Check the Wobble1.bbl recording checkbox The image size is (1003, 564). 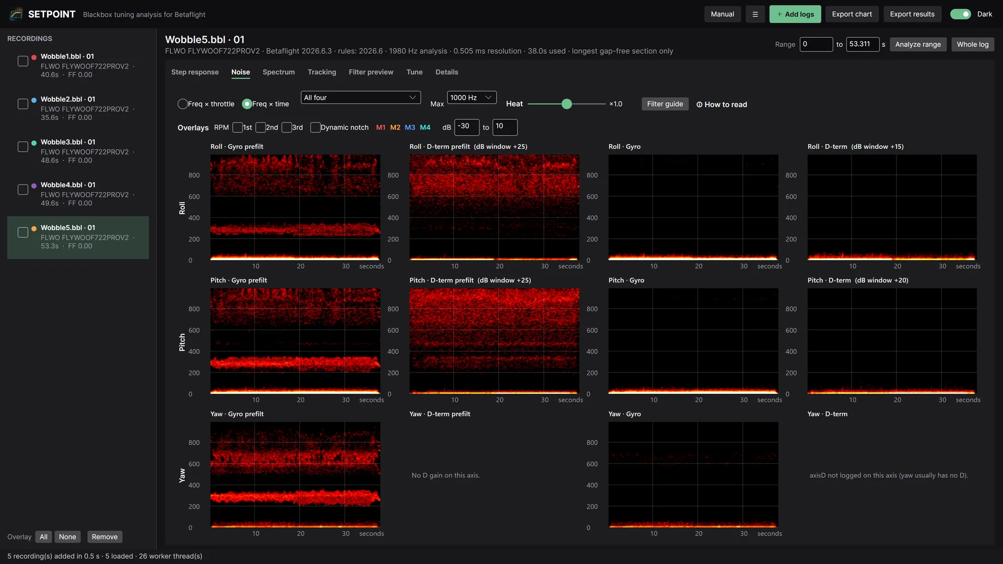(x=23, y=61)
